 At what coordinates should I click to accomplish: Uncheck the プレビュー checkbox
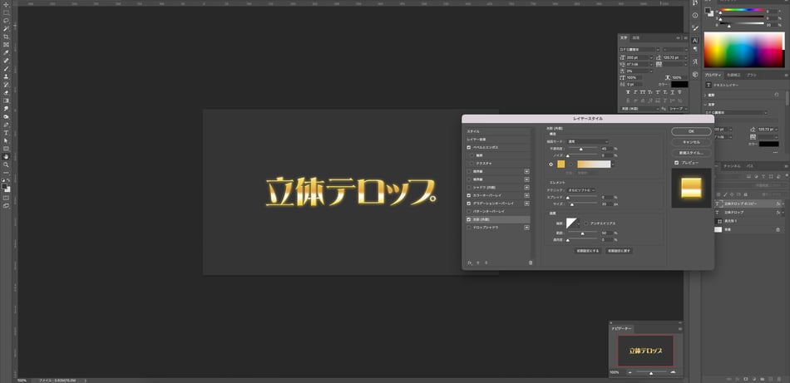pyautogui.click(x=676, y=163)
